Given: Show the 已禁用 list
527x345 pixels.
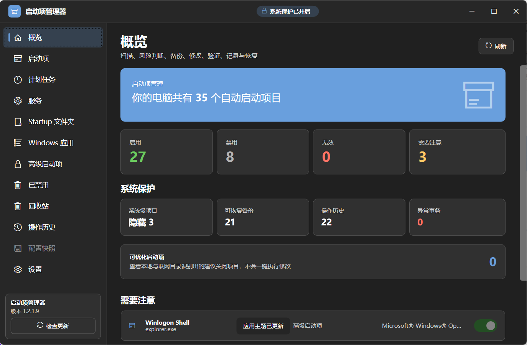Looking at the screenshot, I should (53, 185).
